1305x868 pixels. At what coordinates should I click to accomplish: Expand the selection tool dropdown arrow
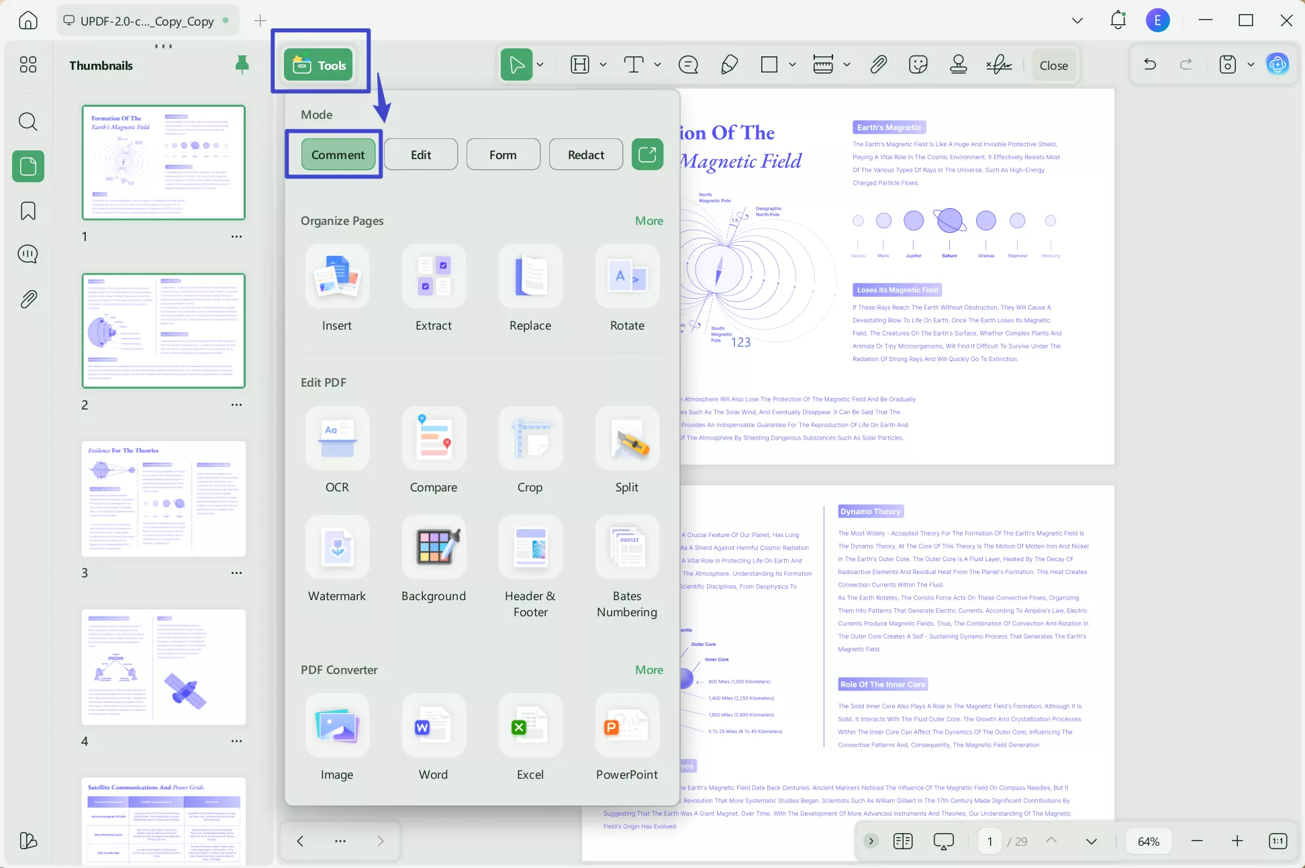coord(540,64)
